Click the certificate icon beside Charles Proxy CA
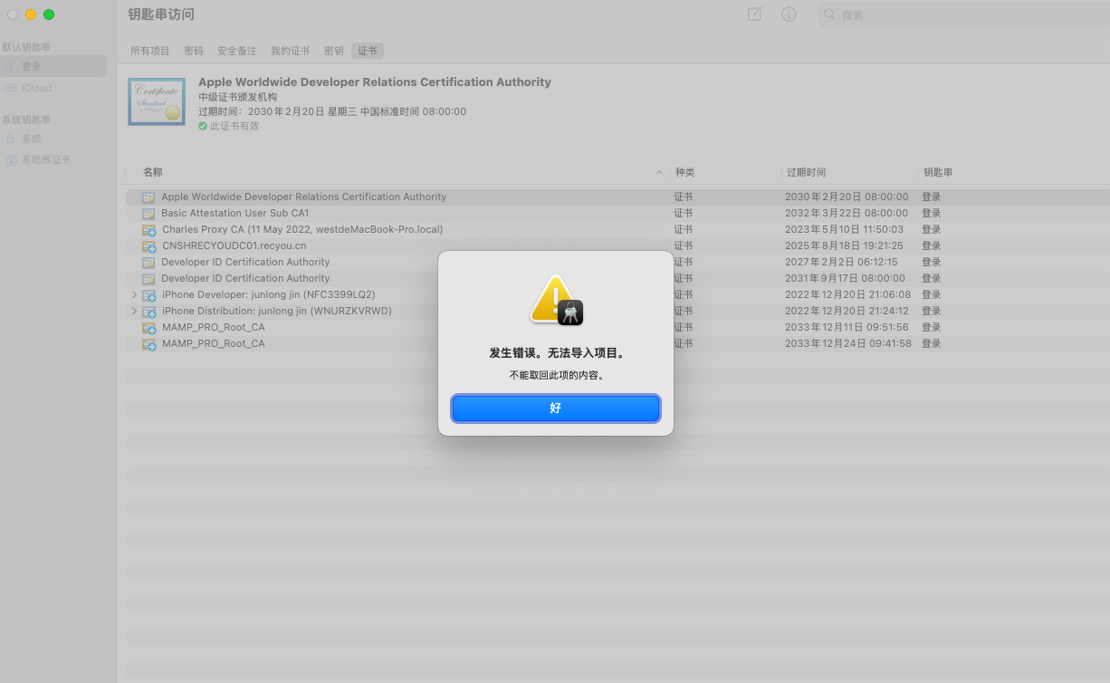Screen dimensions: 1110x683 tap(148, 230)
